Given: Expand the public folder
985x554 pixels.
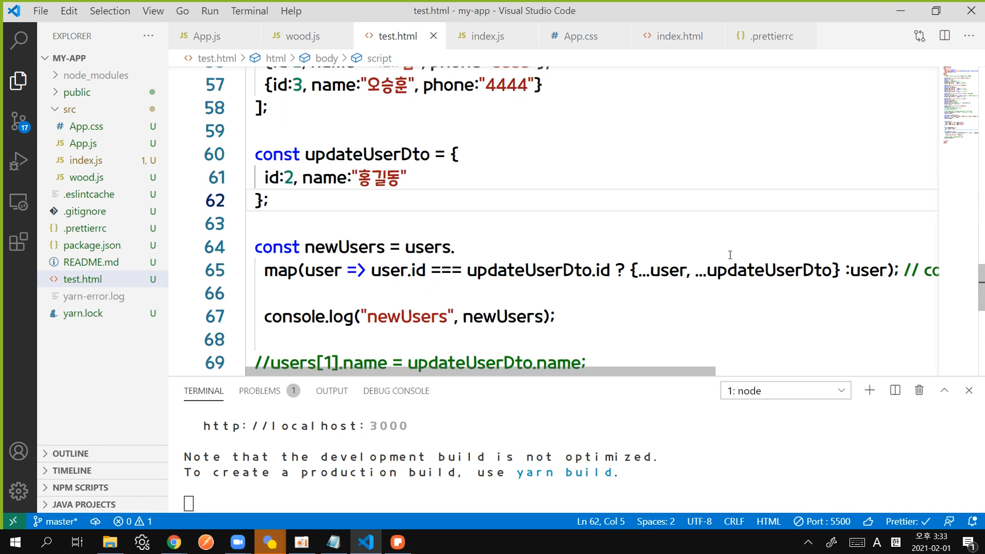Looking at the screenshot, I should click(x=103, y=92).
